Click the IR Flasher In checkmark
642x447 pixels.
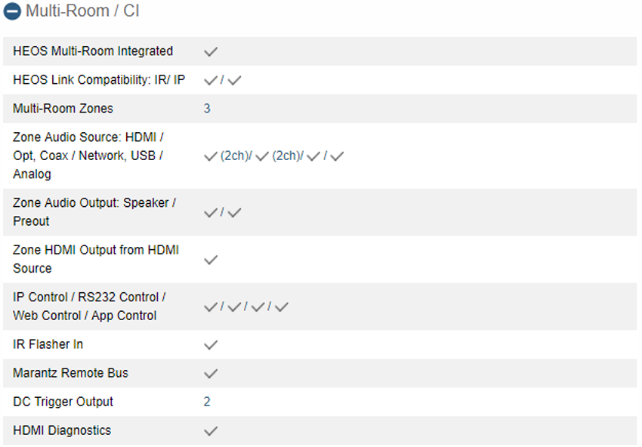(211, 344)
